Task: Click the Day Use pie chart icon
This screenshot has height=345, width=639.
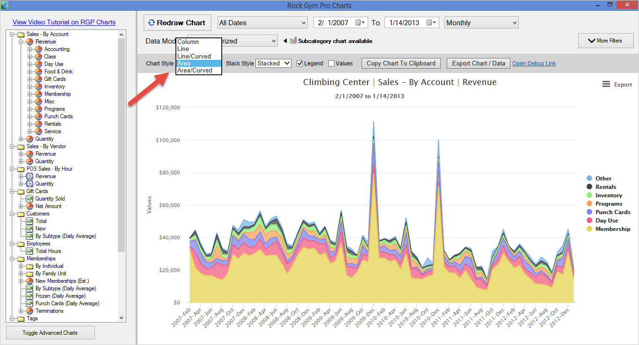Action: click(x=39, y=64)
